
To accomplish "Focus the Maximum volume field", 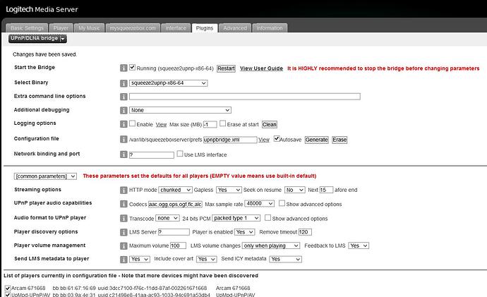I will [x=178, y=246].
